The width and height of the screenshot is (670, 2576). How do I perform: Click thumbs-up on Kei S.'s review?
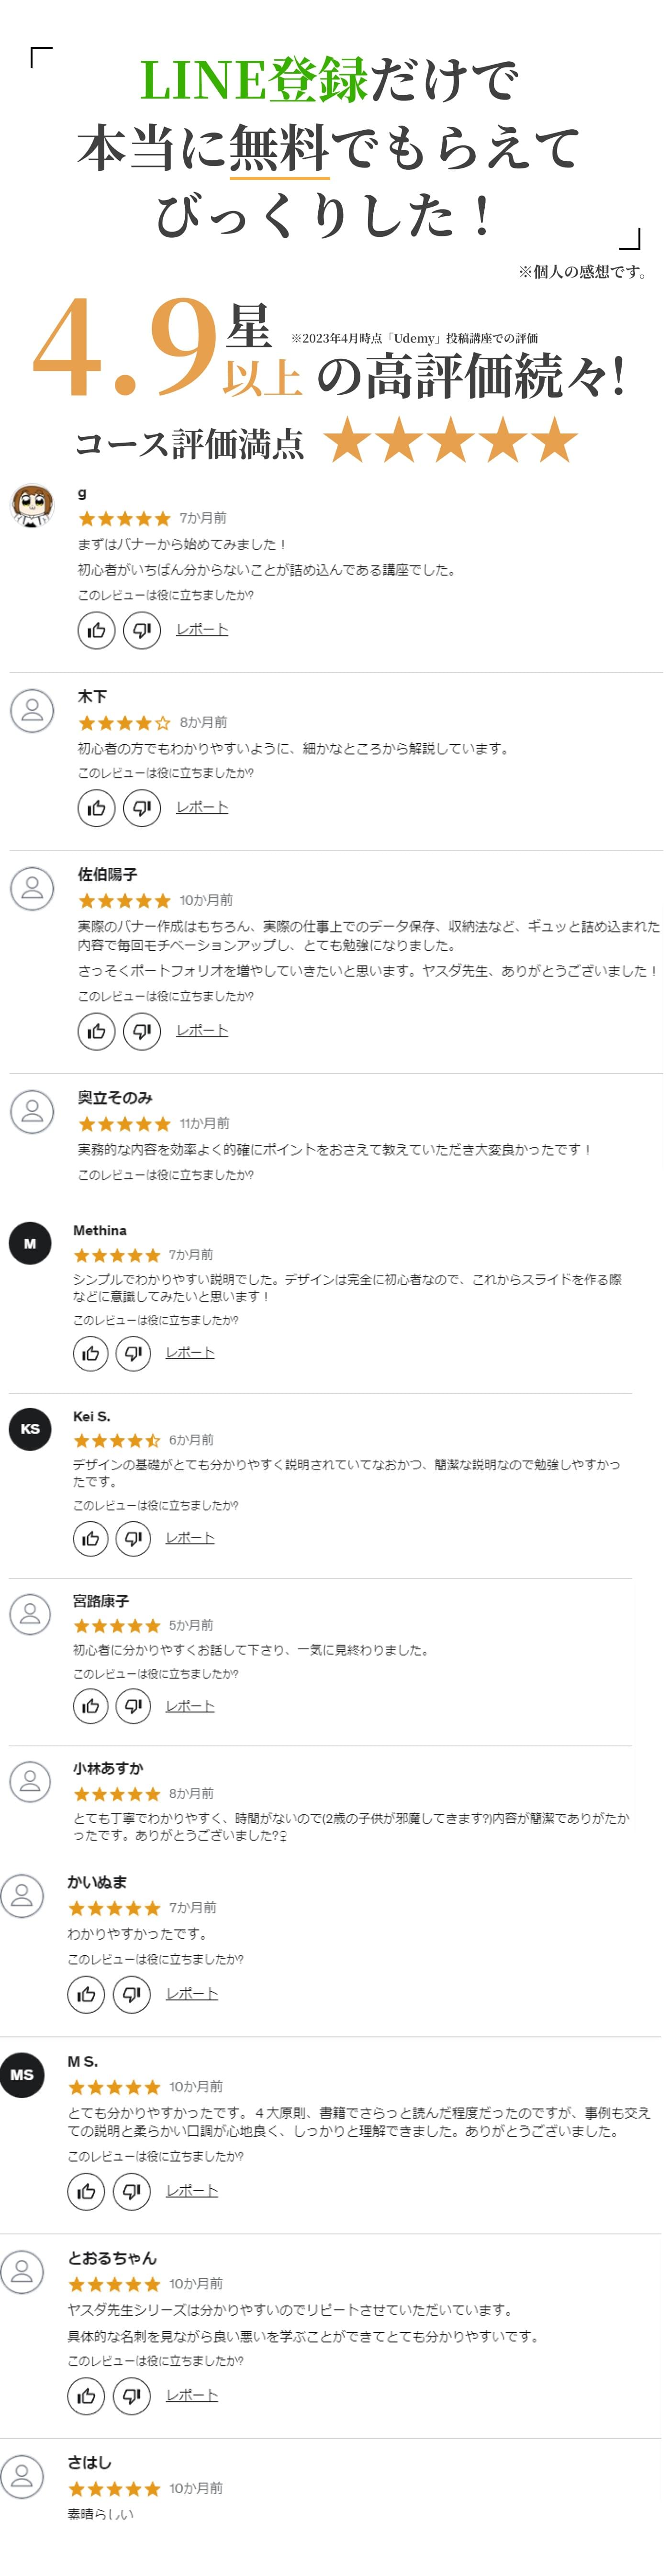point(90,1538)
